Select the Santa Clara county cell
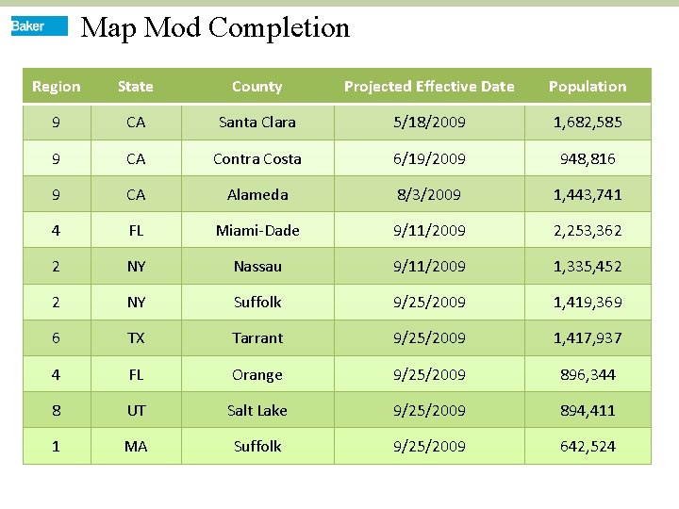 click(x=257, y=123)
